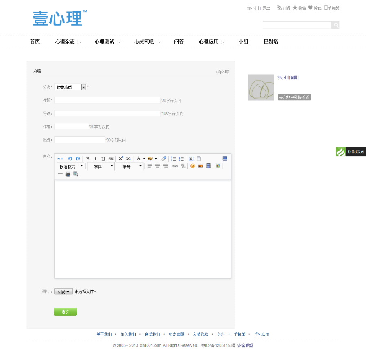
Task: Toggle underline formatting
Action: pyautogui.click(x=102, y=158)
